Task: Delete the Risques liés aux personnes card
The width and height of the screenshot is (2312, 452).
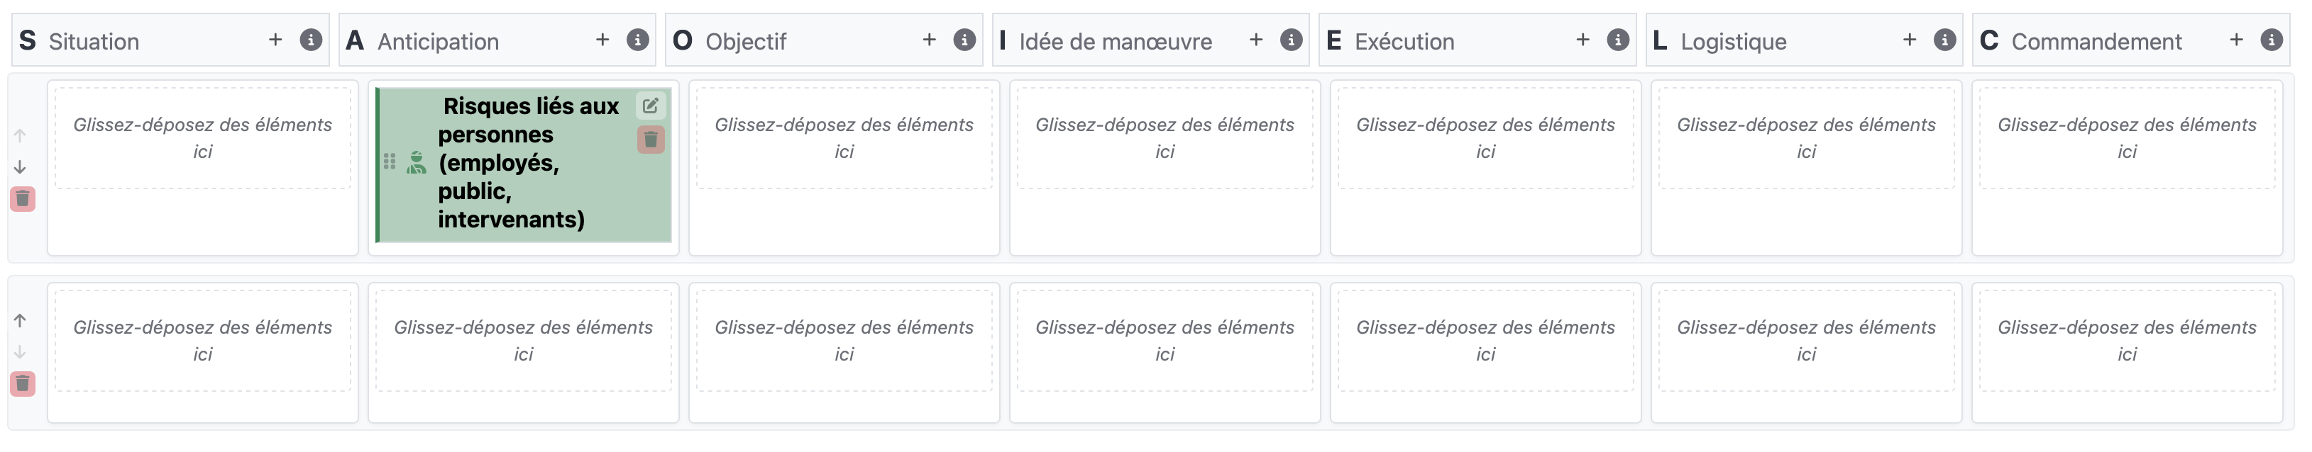Action: click(651, 139)
